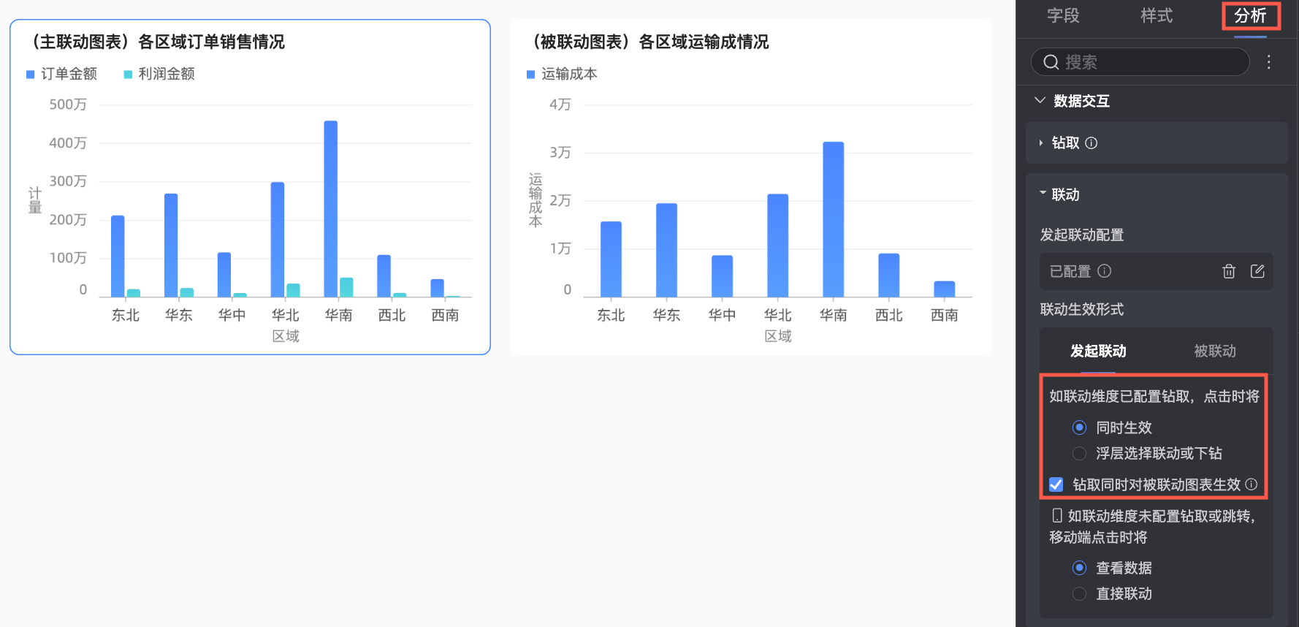Toggle 钻取同时对被联动图表生效 checkbox
This screenshot has height=627, width=1299.
(1056, 484)
